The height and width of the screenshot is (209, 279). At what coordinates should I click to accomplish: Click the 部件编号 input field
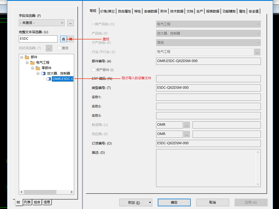pyautogui.click(x=208, y=61)
